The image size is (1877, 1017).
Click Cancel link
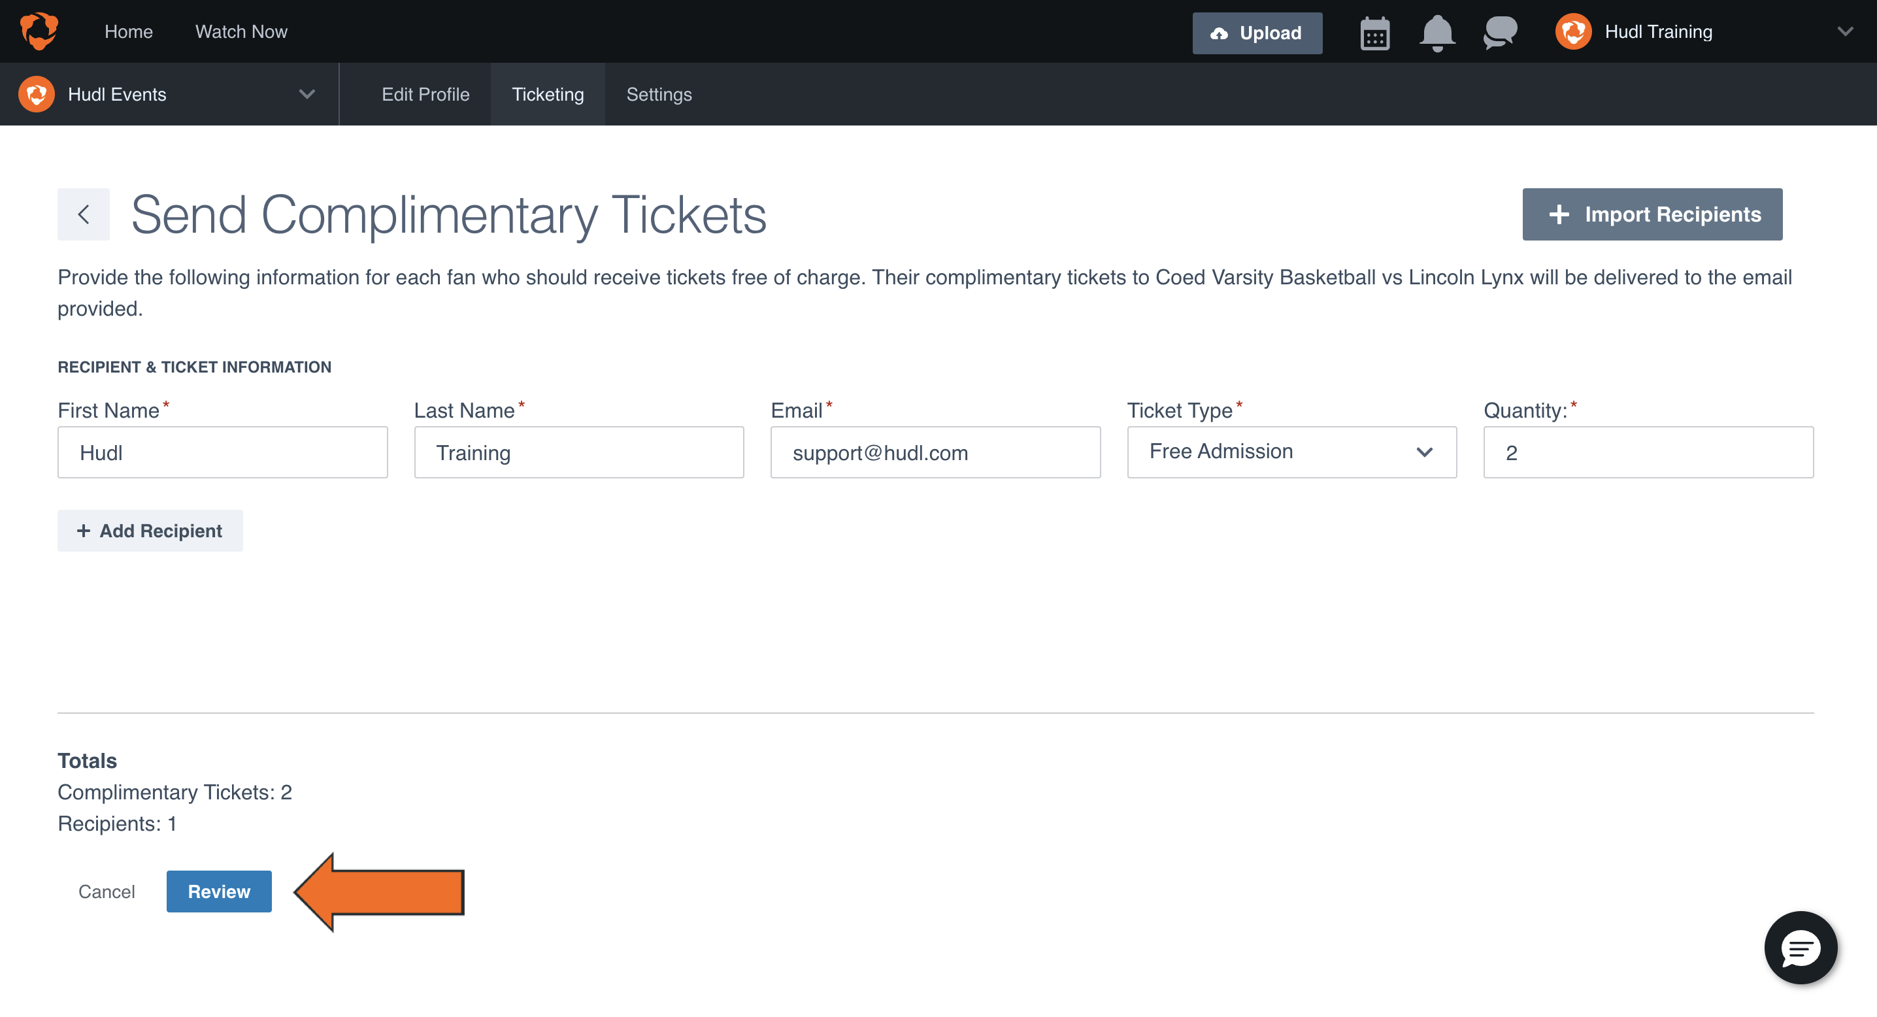pyautogui.click(x=107, y=891)
